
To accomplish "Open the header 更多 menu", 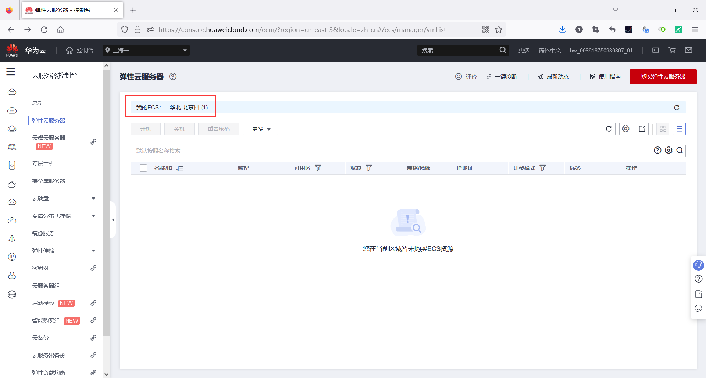I will pos(524,50).
